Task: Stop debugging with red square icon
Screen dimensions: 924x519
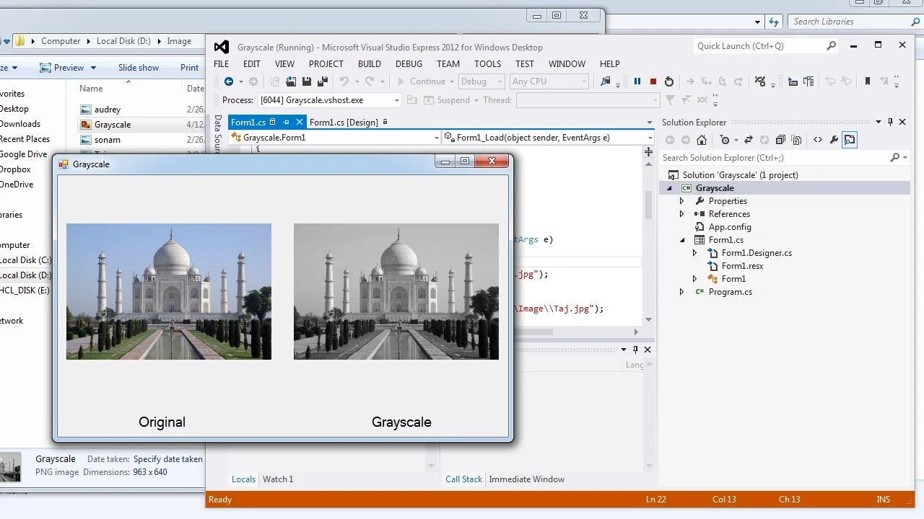Action: tap(653, 81)
